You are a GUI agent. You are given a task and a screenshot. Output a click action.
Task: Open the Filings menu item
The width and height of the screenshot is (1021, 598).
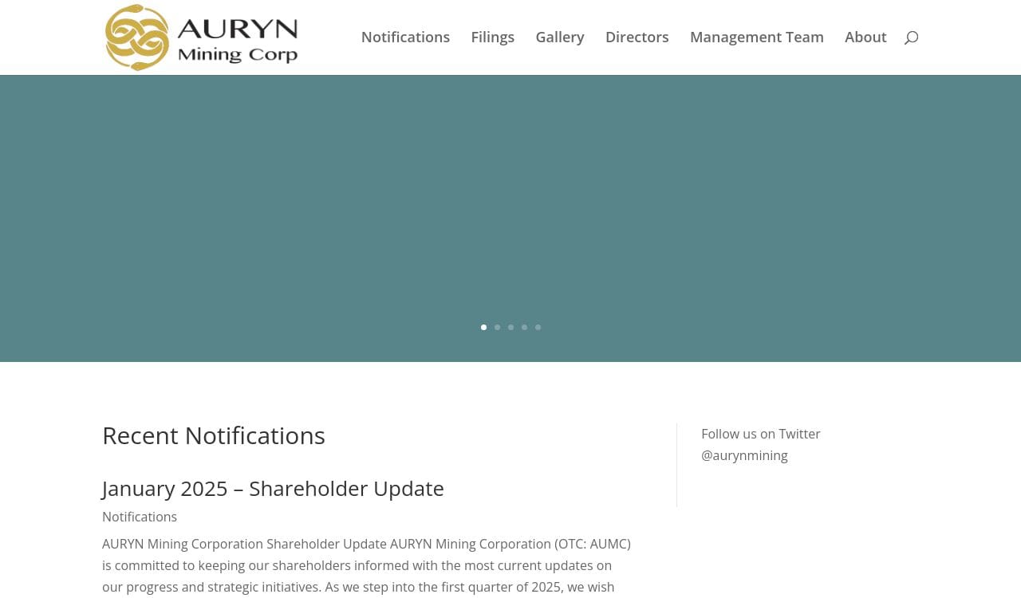point(492,37)
